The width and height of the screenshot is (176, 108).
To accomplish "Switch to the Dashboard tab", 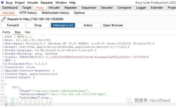I will tap(10, 8).
